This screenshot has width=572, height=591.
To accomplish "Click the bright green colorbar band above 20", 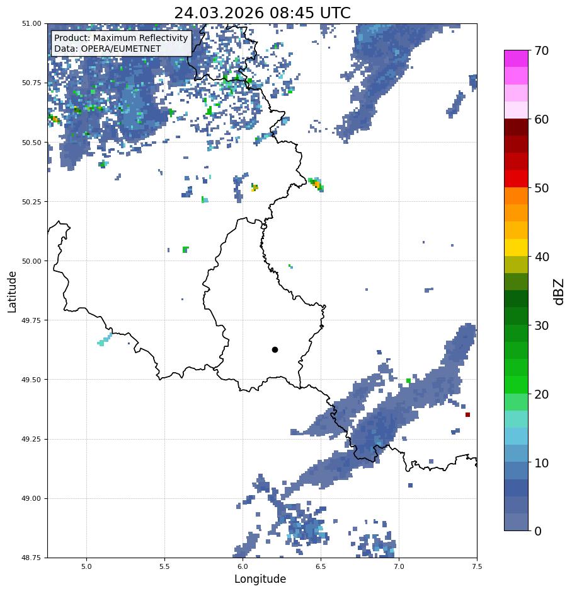I will pyautogui.click(x=517, y=385).
